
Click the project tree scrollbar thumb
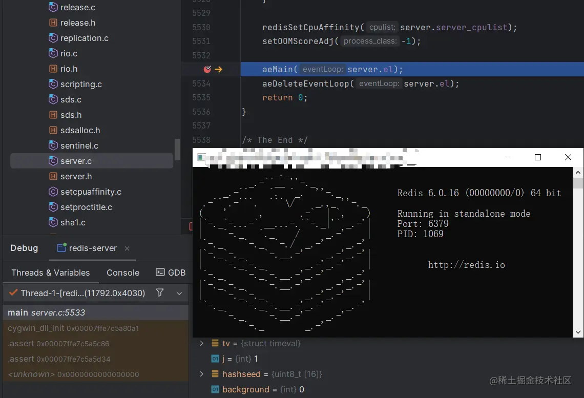pos(177,149)
